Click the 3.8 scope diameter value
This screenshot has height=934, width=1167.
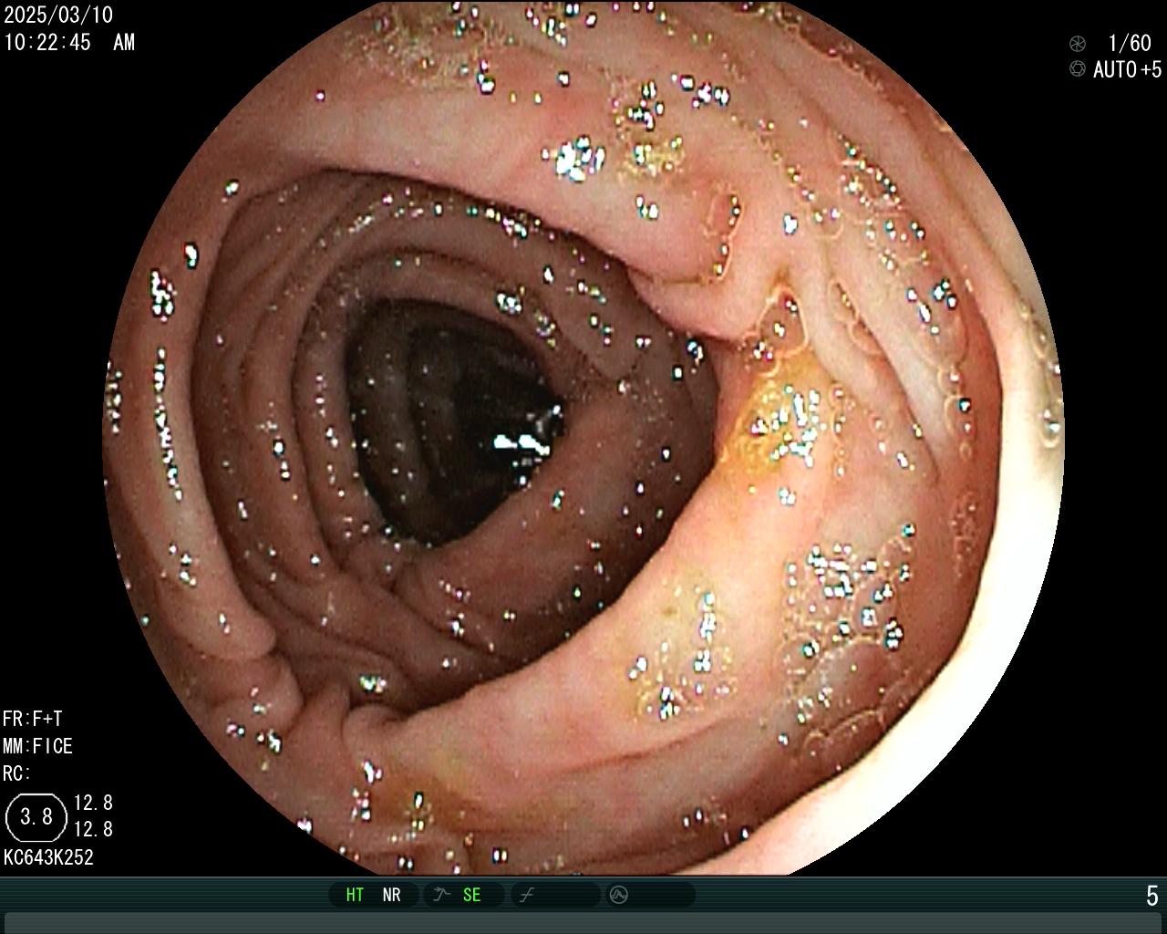pos(36,816)
